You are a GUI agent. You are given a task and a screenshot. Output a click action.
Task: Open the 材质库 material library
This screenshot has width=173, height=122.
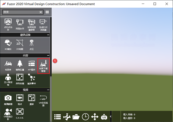8,65
